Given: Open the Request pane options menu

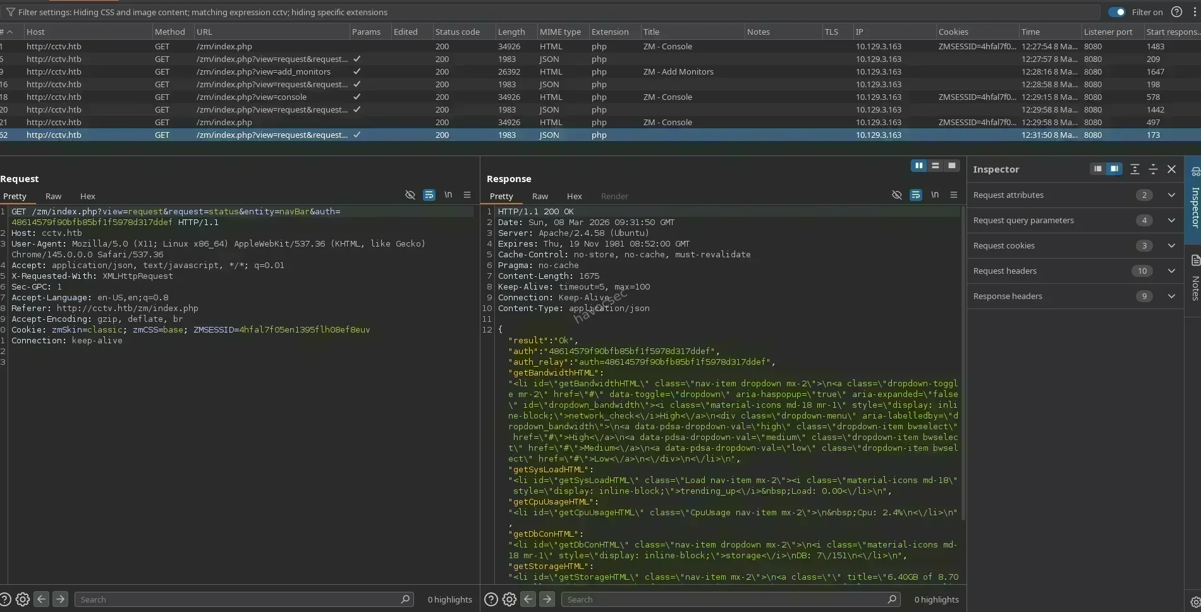Looking at the screenshot, I should 467,195.
